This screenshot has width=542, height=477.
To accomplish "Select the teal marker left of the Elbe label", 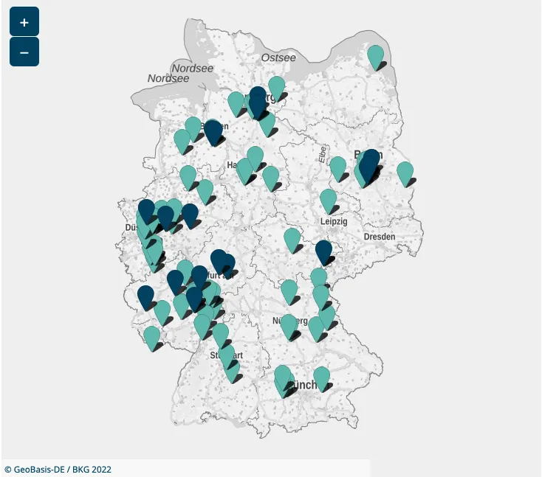I will tap(271, 176).
